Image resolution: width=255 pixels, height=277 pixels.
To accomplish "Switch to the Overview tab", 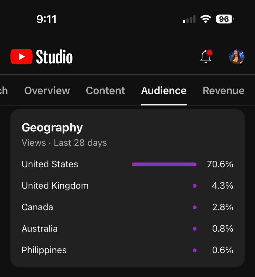I will click(47, 91).
